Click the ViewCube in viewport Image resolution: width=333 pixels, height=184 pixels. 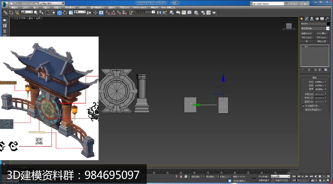tap(289, 26)
